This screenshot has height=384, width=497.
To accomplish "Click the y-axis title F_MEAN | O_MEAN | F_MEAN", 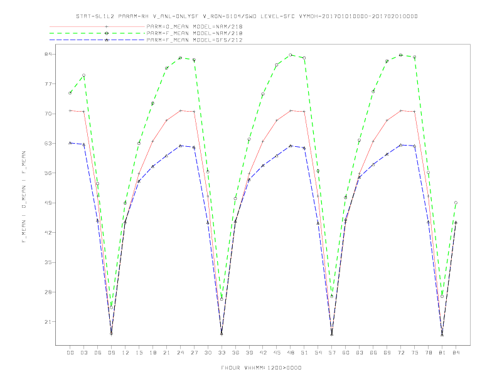I will tap(24, 197).
